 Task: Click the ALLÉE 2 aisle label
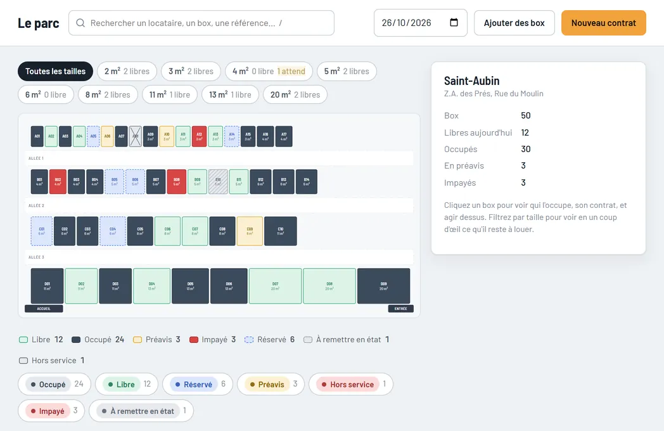pyautogui.click(x=36, y=205)
